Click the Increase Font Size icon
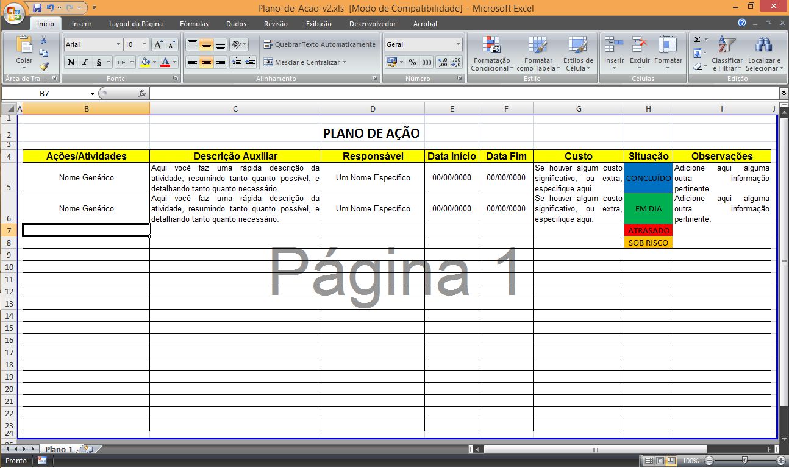789x468 pixels. point(159,44)
